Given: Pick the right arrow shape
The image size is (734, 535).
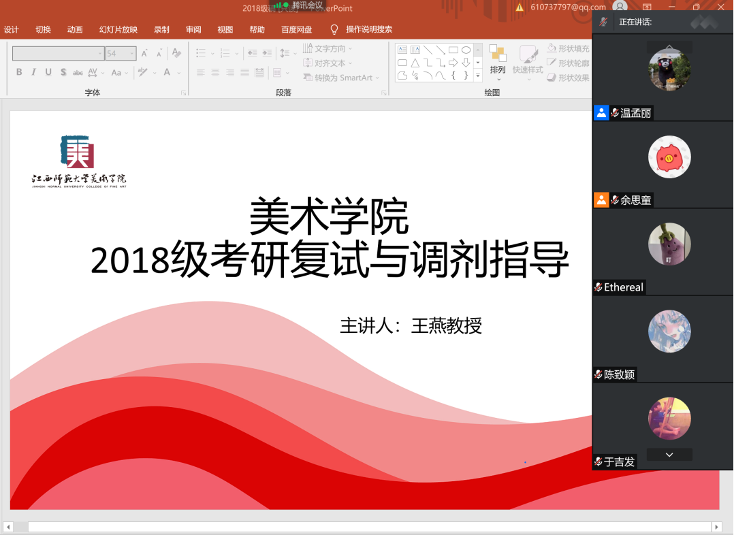Looking at the screenshot, I should pyautogui.click(x=453, y=63).
